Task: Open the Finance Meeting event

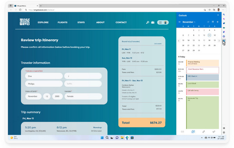Action: pyautogui.click(x=202, y=63)
